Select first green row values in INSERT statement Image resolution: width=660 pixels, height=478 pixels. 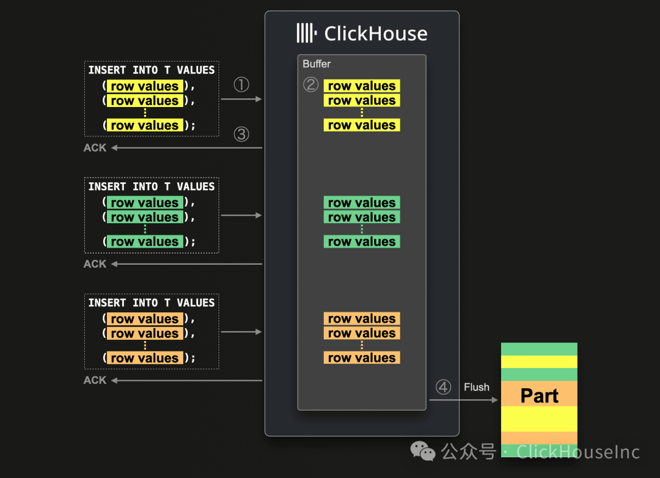[145, 202]
